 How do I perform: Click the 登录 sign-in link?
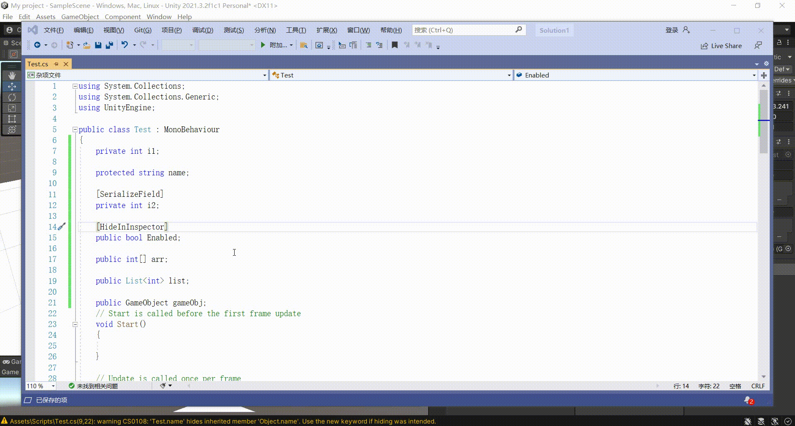pyautogui.click(x=671, y=30)
